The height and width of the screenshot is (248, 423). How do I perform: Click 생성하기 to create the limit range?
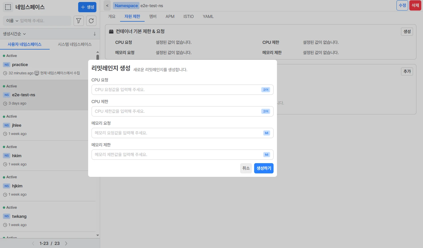pos(264,168)
